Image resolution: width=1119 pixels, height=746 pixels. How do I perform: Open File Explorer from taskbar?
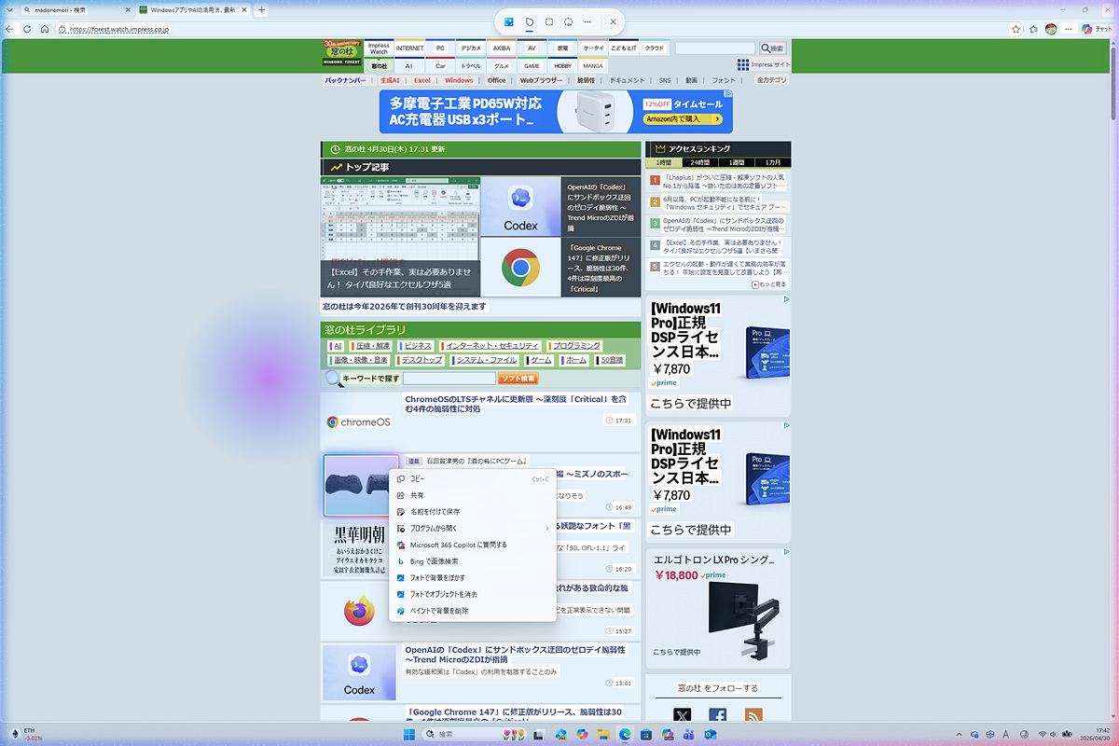pyautogui.click(x=604, y=735)
